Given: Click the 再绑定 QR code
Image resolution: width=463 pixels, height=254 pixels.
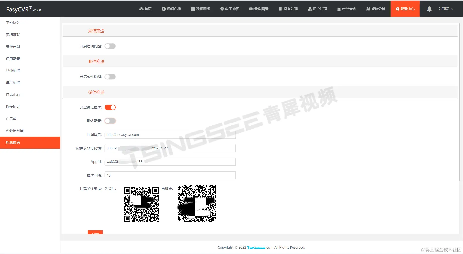Looking at the screenshot, I should click(197, 203).
